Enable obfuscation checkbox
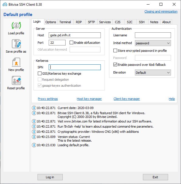181x184 pixels. [x=71, y=42]
